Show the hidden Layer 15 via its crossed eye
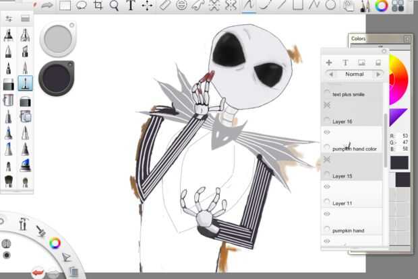Screen dimensions: 418x279 (x=327, y=159)
